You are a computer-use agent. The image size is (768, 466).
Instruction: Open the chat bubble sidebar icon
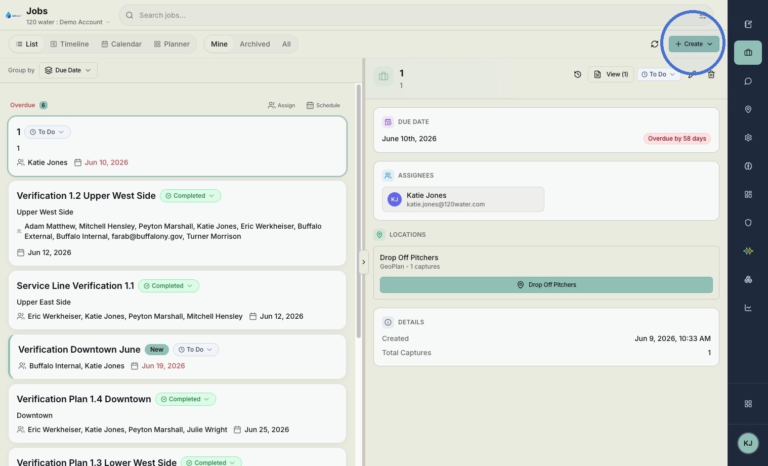click(x=748, y=81)
